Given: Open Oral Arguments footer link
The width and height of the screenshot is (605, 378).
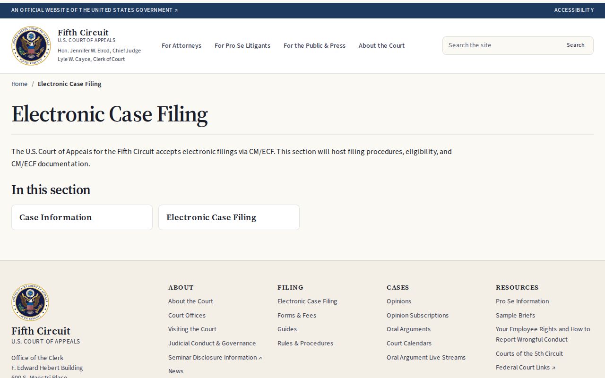Looking at the screenshot, I should [408, 329].
